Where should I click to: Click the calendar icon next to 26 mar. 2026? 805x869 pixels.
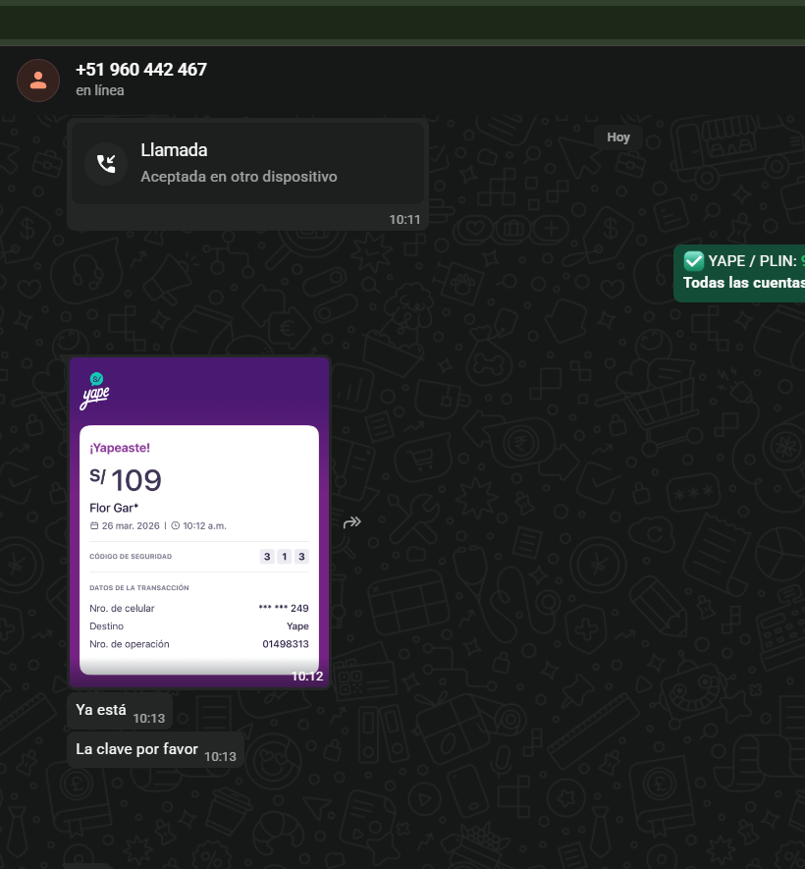(x=94, y=525)
